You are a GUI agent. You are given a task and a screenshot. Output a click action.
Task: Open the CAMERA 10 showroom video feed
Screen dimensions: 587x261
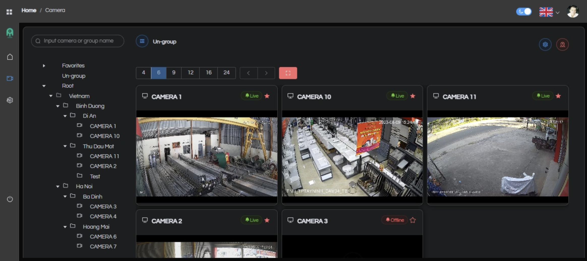pos(352,157)
